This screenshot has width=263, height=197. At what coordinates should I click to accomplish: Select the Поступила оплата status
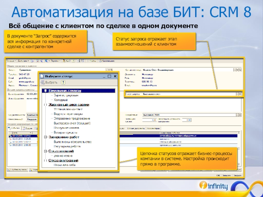point(66,128)
